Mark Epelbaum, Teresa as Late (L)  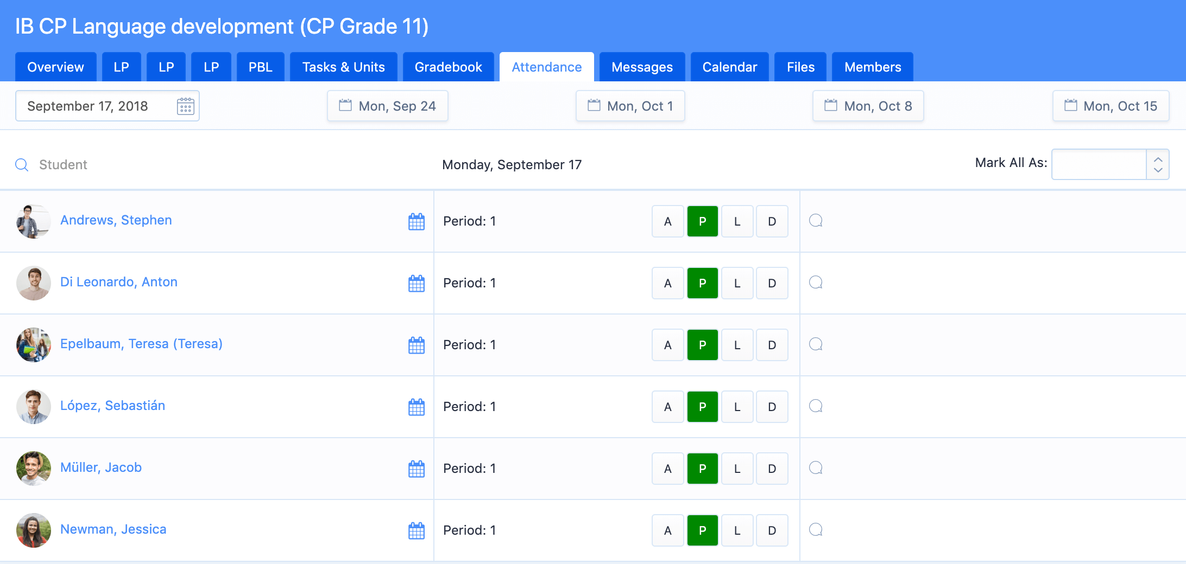(x=737, y=345)
